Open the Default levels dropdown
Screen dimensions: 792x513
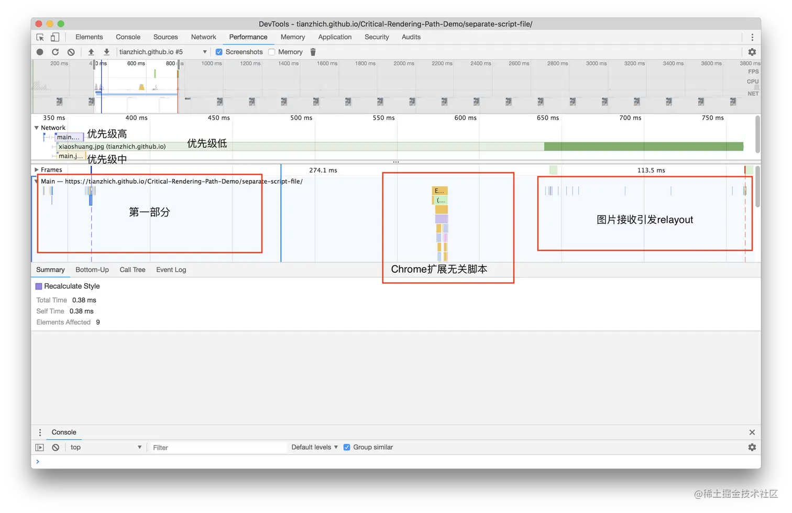pos(314,447)
